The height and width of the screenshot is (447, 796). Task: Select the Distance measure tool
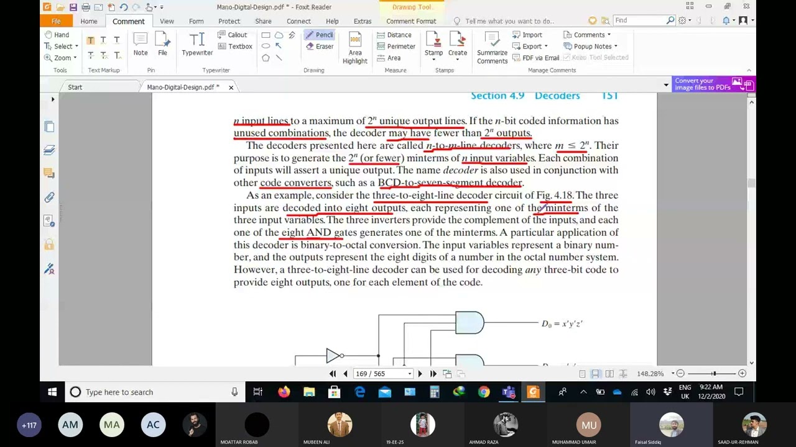coord(394,35)
